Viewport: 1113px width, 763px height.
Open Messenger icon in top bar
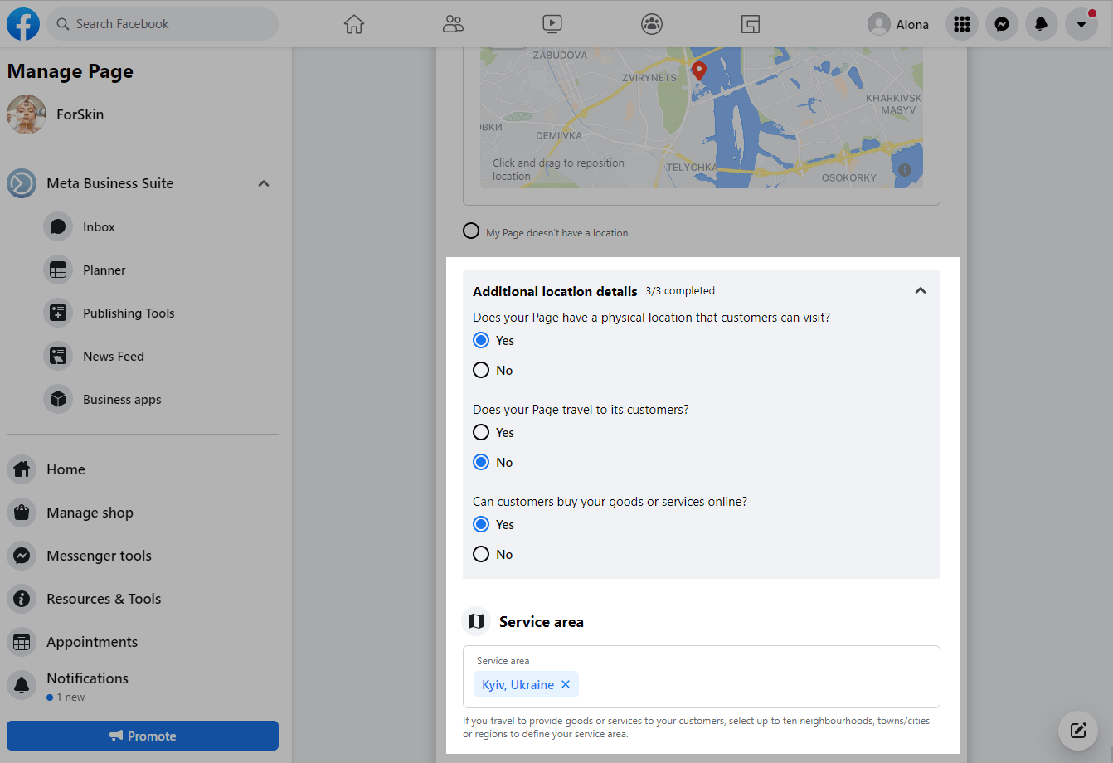(1001, 24)
